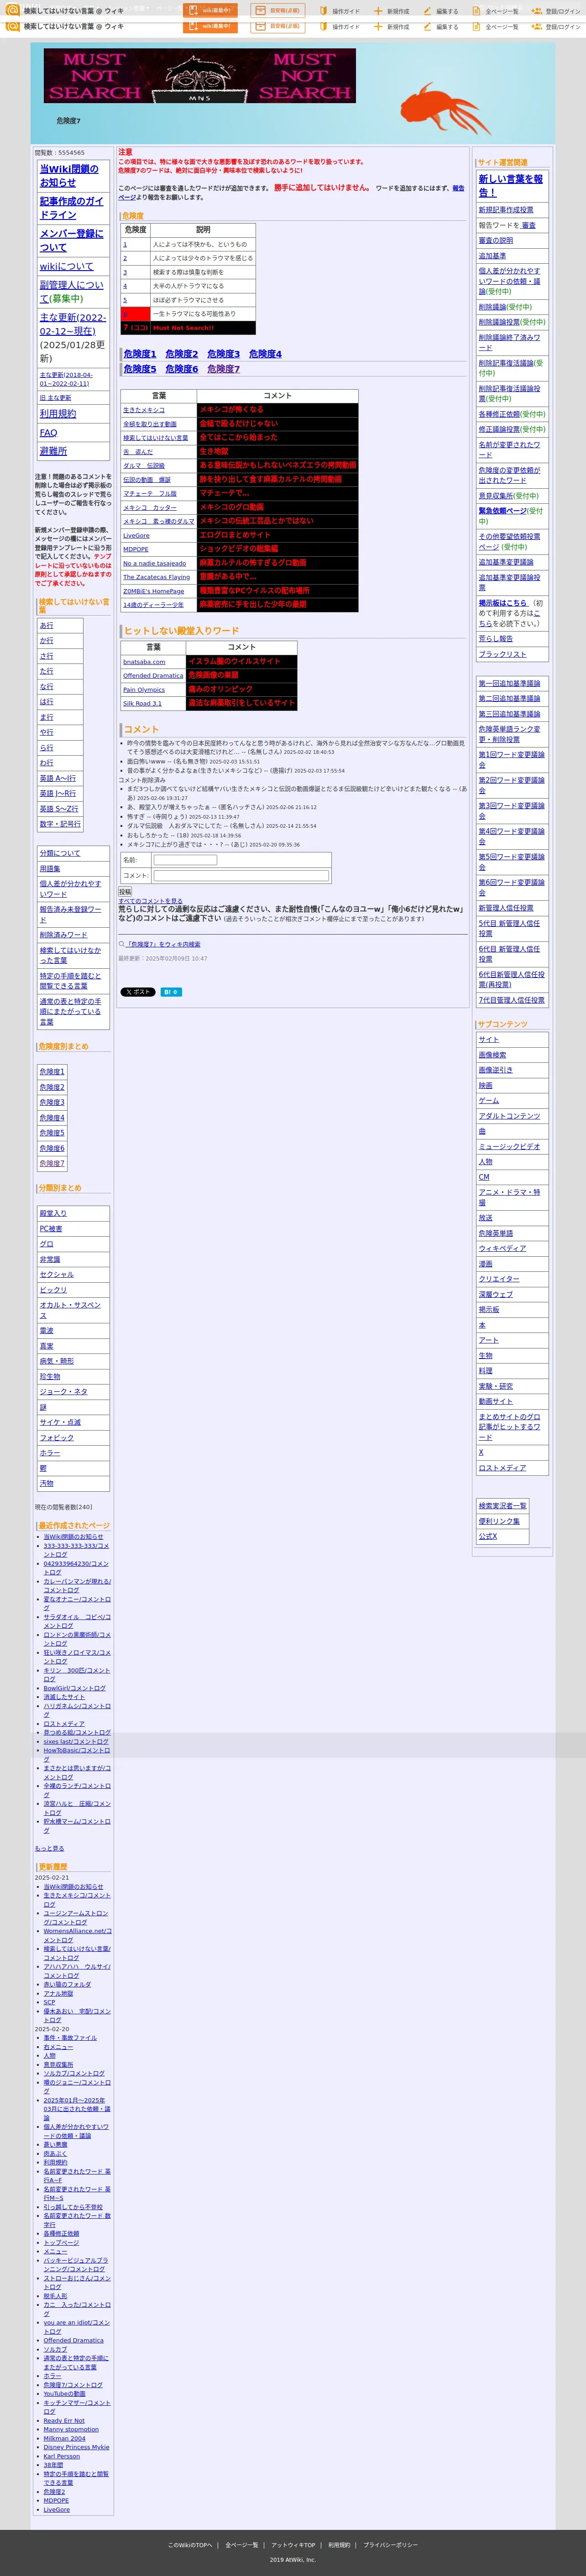The height and width of the screenshot is (2576, 586).
Task: Open Z0MBiE's HomePage table entry
Action: (153, 591)
